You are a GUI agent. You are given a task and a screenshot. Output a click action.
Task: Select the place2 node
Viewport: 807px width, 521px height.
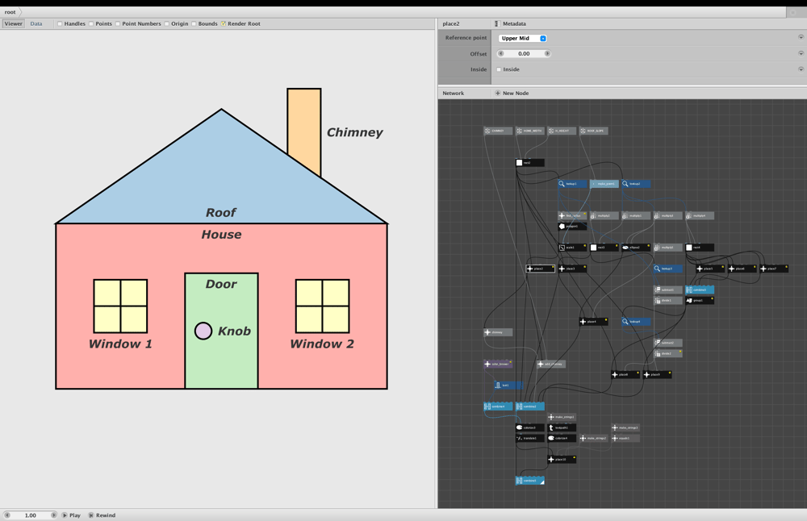click(541, 269)
